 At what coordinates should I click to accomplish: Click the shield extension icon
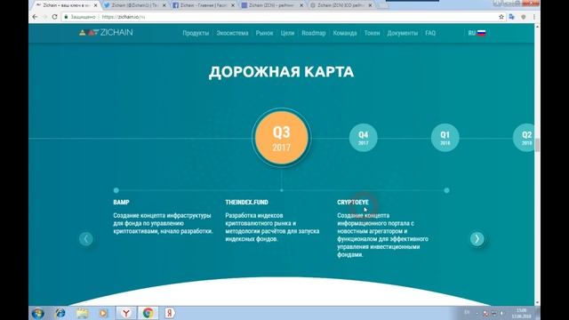coord(524,17)
